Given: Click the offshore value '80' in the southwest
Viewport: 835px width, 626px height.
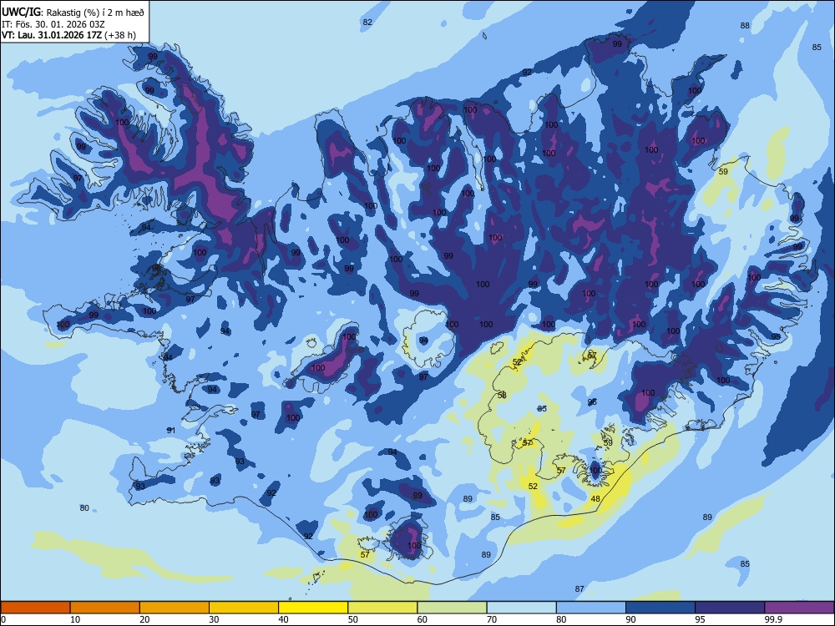Looking at the screenshot, I should pyautogui.click(x=84, y=507).
